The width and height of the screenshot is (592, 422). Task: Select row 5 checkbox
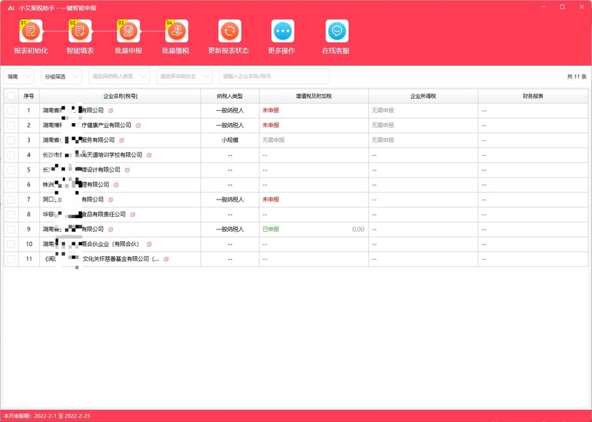pos(11,170)
